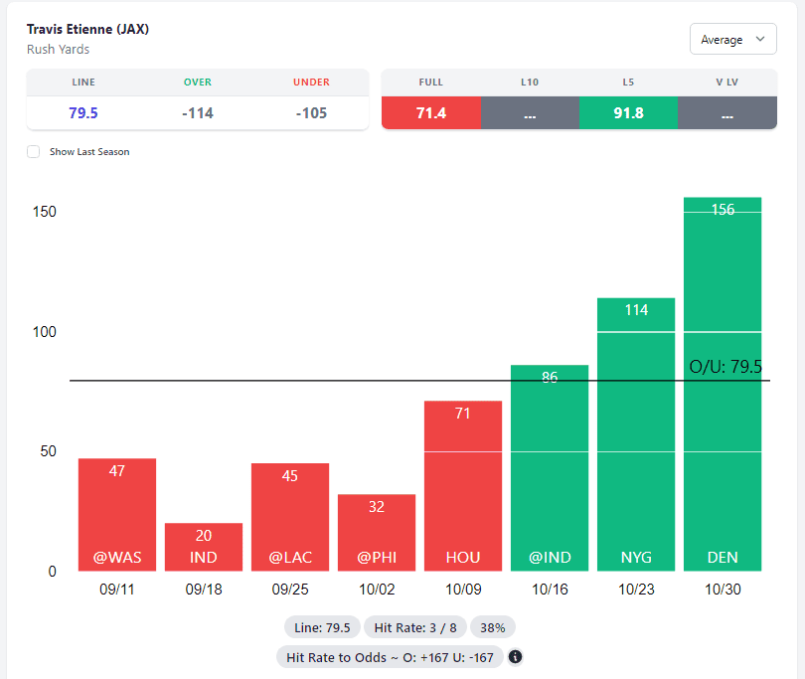
Task: Select the V LV matchup cell
Action: (x=726, y=113)
